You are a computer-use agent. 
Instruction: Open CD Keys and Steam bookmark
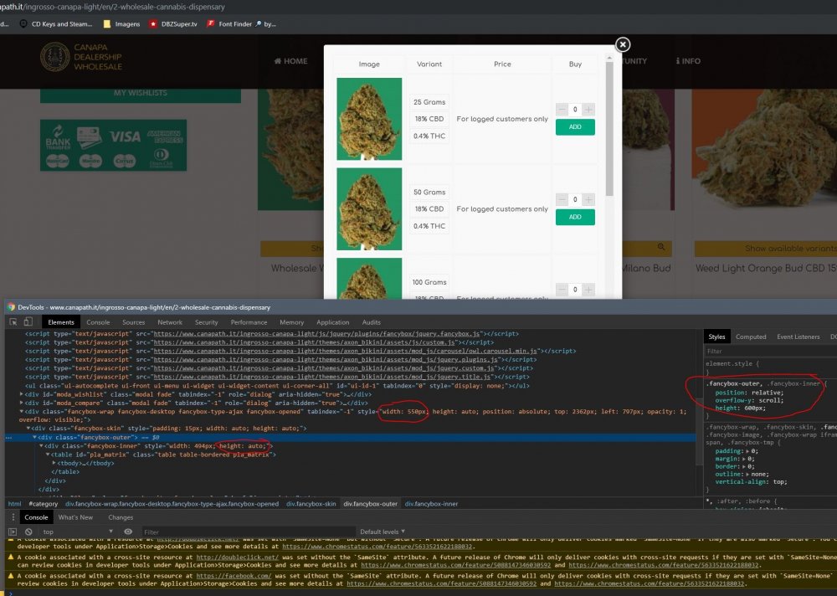[x=56, y=23]
